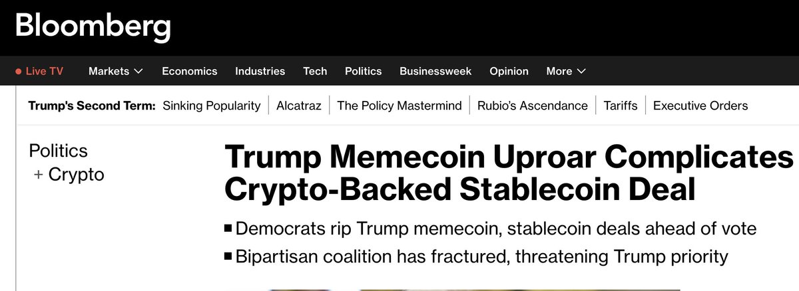Click the Trump's Second Term label
The width and height of the screenshot is (799, 291).
[x=91, y=106]
